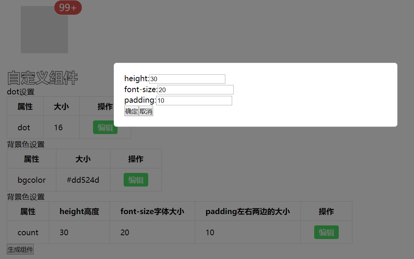
Task: Select the 自定义组件 heading
Action: coord(42,78)
